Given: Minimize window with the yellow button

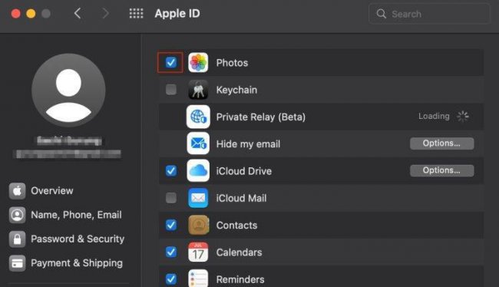Looking at the screenshot, I should (31, 14).
